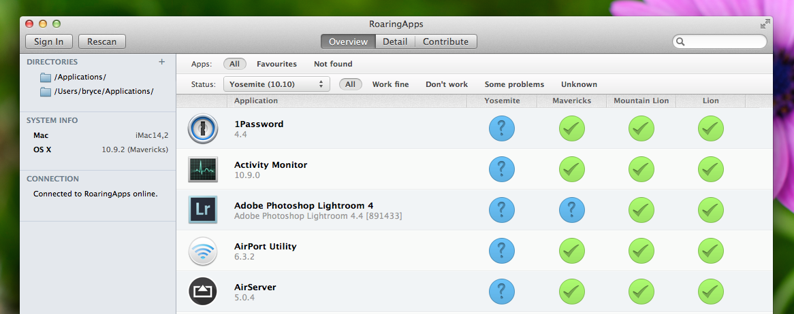The height and width of the screenshot is (314, 794).
Task: Click AirPort Utility's Lion checkmark icon
Action: pyautogui.click(x=710, y=251)
